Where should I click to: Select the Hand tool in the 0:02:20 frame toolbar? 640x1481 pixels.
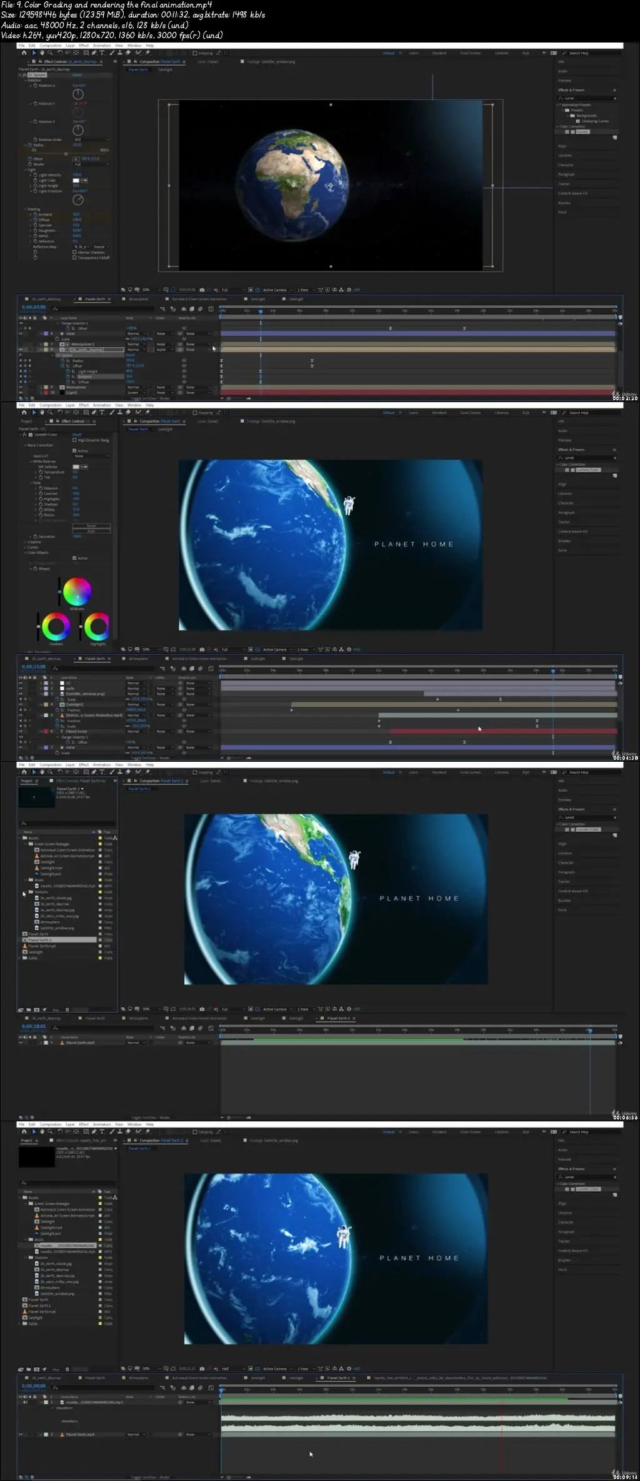point(41,53)
